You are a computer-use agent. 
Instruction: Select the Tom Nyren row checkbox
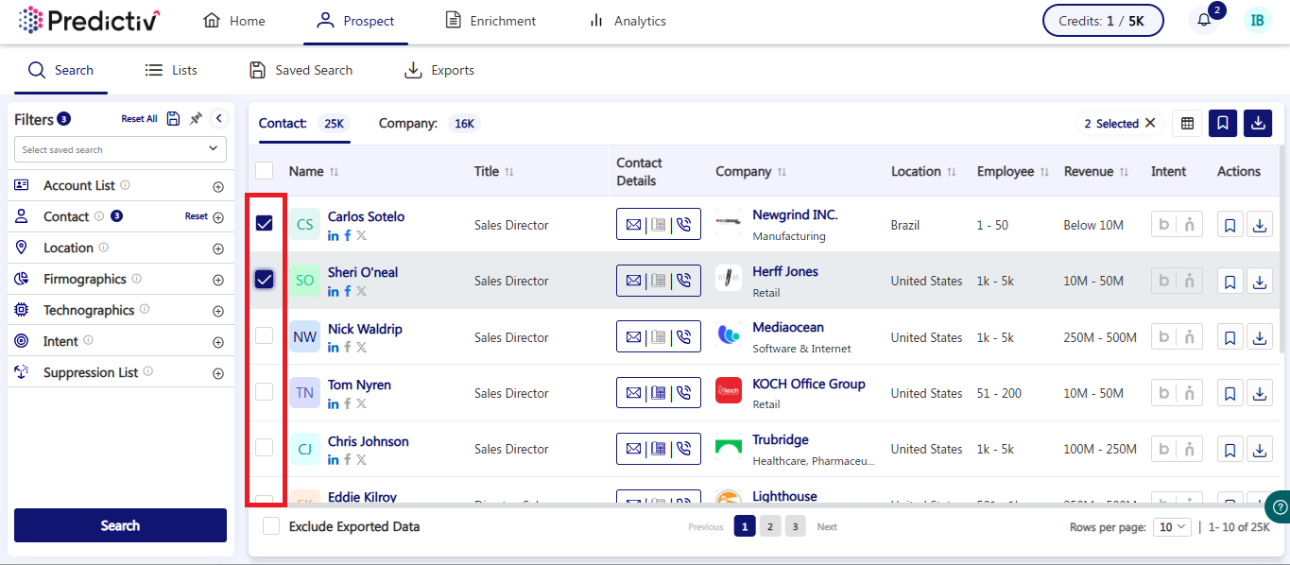click(x=265, y=391)
